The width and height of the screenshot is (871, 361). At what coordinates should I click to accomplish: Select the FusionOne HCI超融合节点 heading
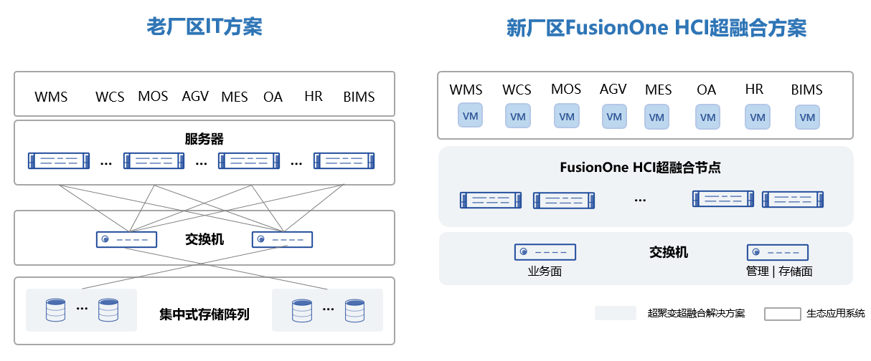(640, 168)
